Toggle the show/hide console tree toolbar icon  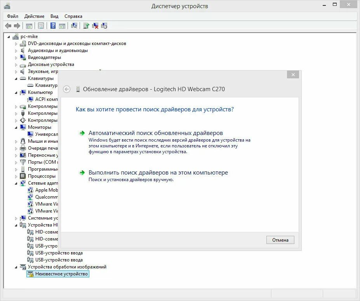pyautogui.click(x=29, y=26)
